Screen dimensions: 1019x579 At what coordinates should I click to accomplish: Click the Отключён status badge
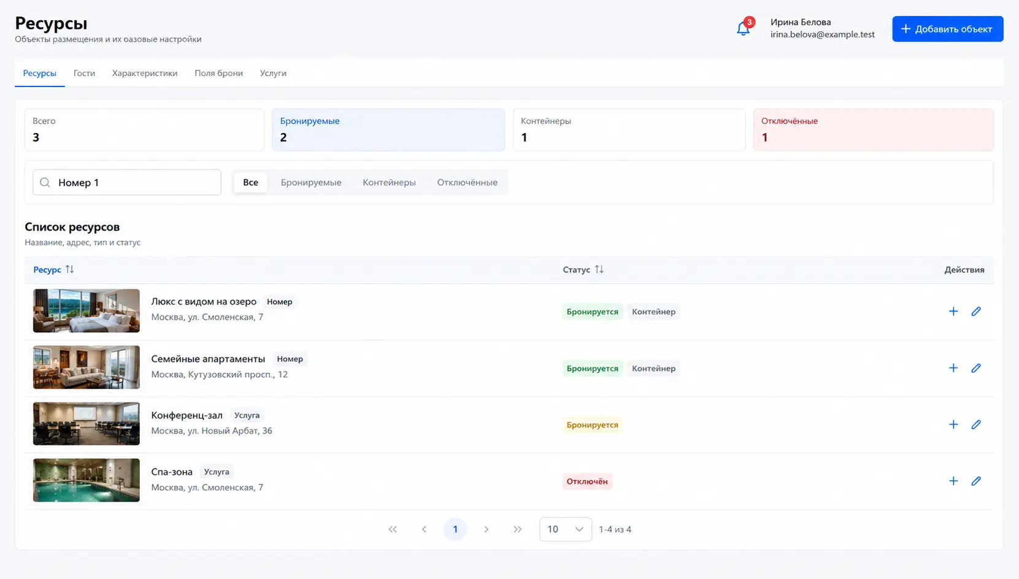click(x=587, y=481)
